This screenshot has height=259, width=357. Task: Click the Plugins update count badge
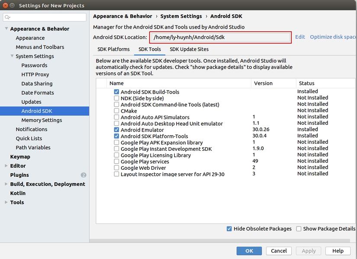[84, 175]
